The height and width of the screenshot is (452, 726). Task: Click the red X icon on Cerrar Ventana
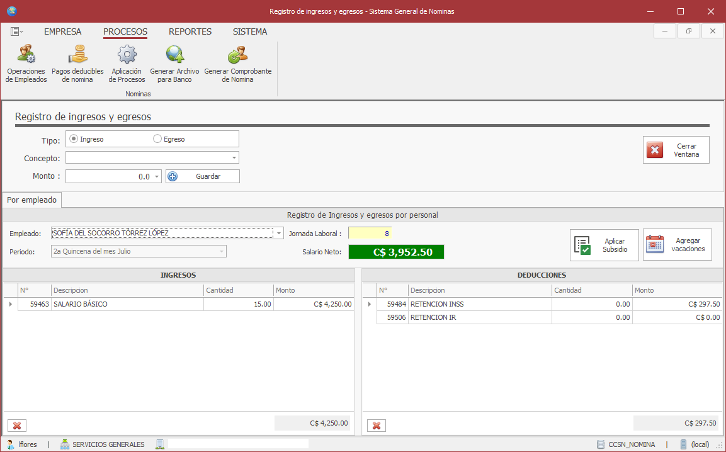pyautogui.click(x=655, y=150)
